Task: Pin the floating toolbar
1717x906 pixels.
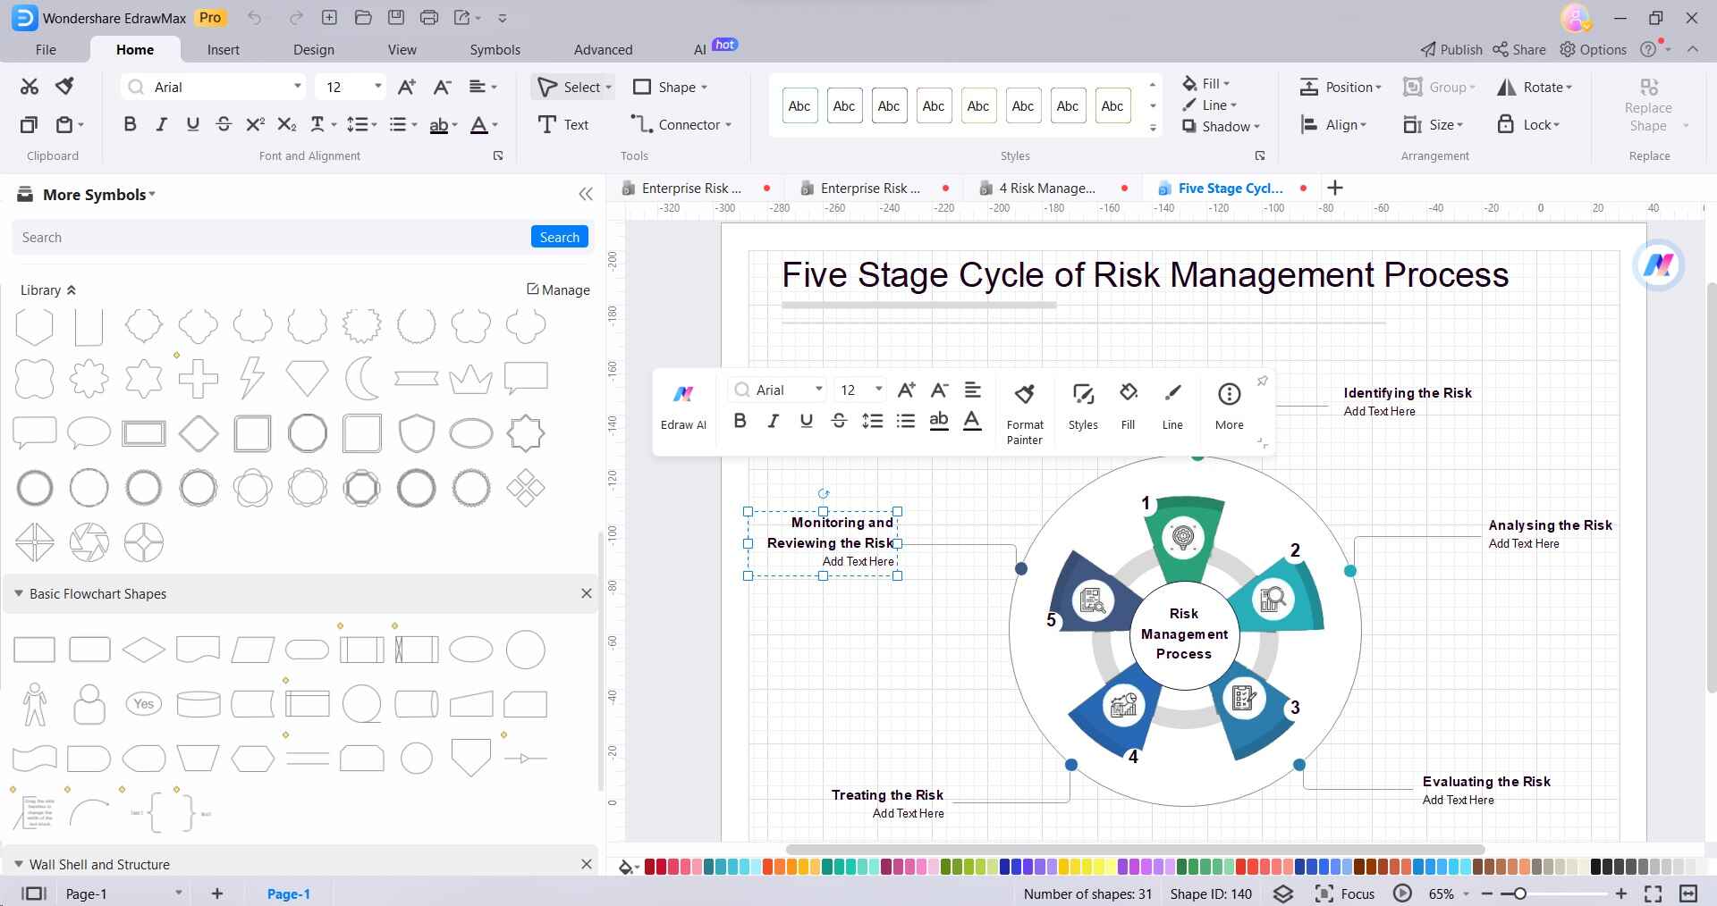Action: point(1262,381)
